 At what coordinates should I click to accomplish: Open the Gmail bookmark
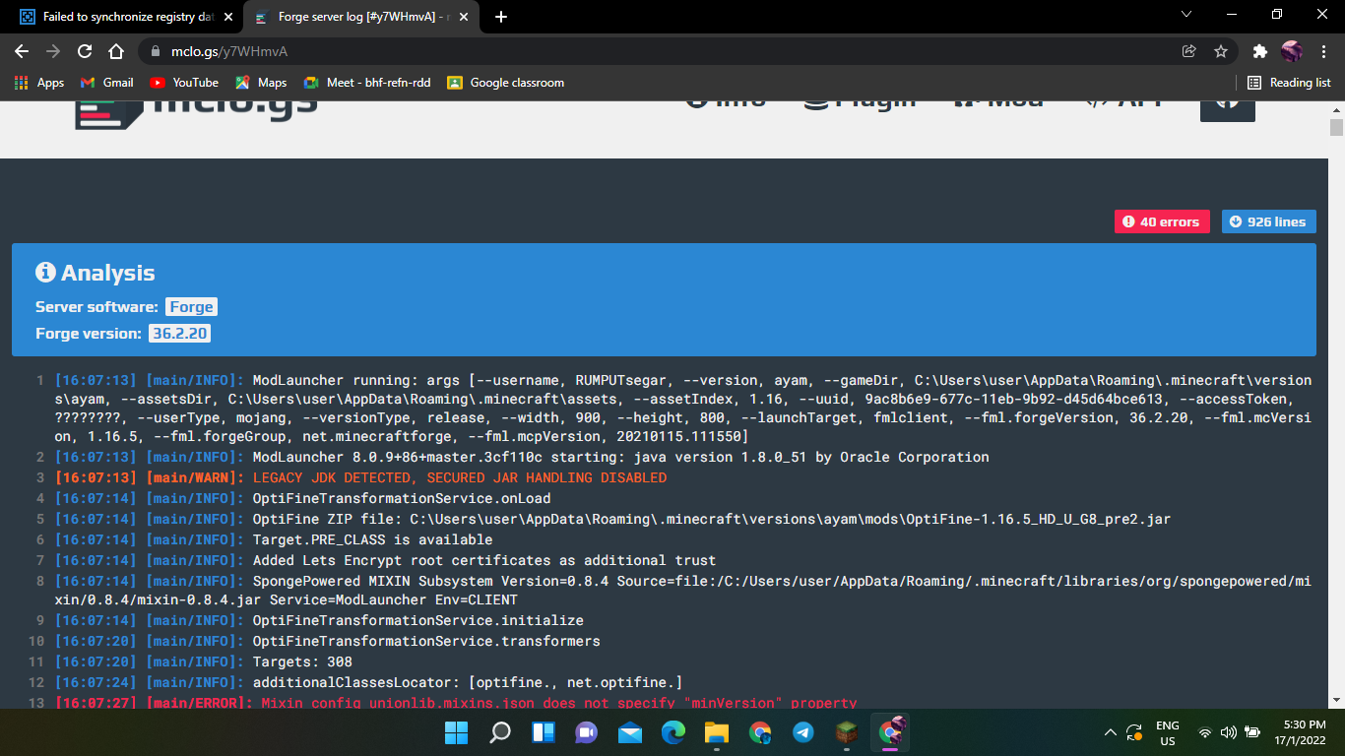(106, 83)
